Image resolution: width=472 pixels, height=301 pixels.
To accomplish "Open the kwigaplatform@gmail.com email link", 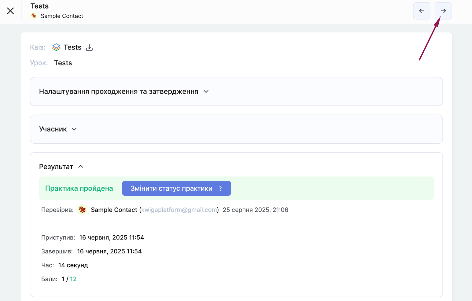I will tap(179, 210).
